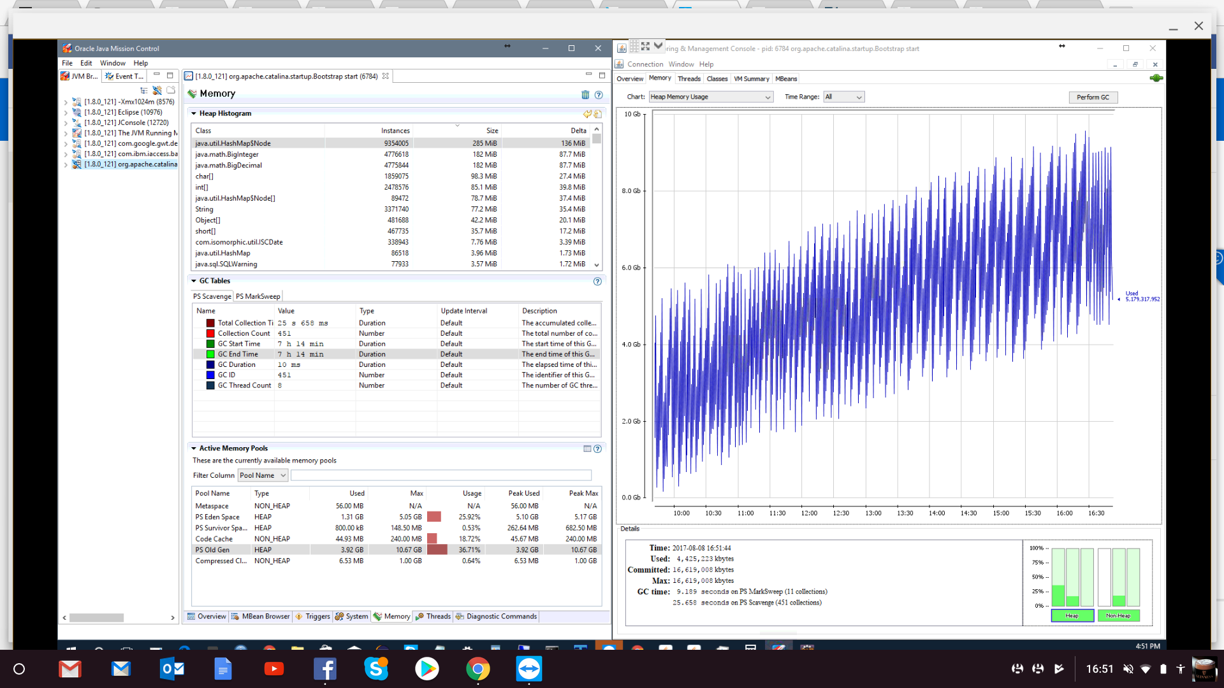Open Active Memory Pools help icon
This screenshot has height=688, width=1224.
597,448
